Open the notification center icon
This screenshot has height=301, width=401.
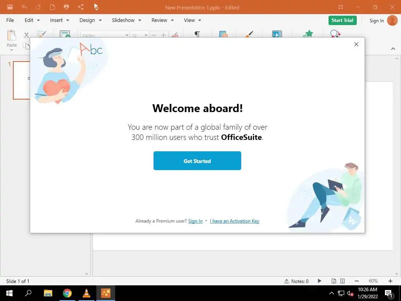coord(389,294)
